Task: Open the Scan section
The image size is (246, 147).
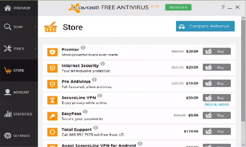Action: [x=19, y=27]
